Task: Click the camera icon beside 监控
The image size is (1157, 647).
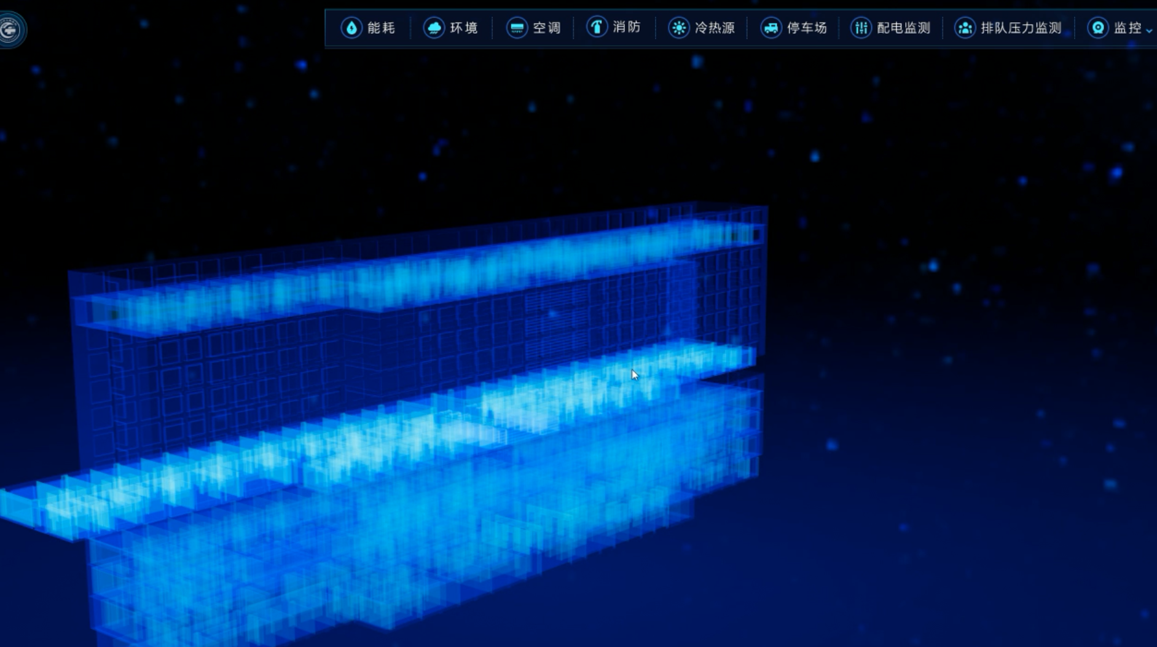Action: tap(1097, 28)
